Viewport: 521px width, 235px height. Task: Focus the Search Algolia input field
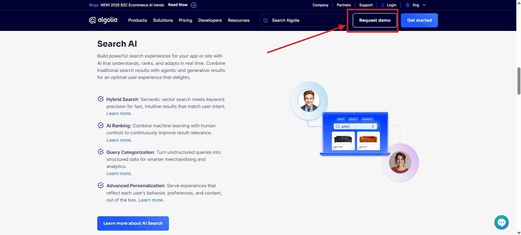click(x=303, y=20)
